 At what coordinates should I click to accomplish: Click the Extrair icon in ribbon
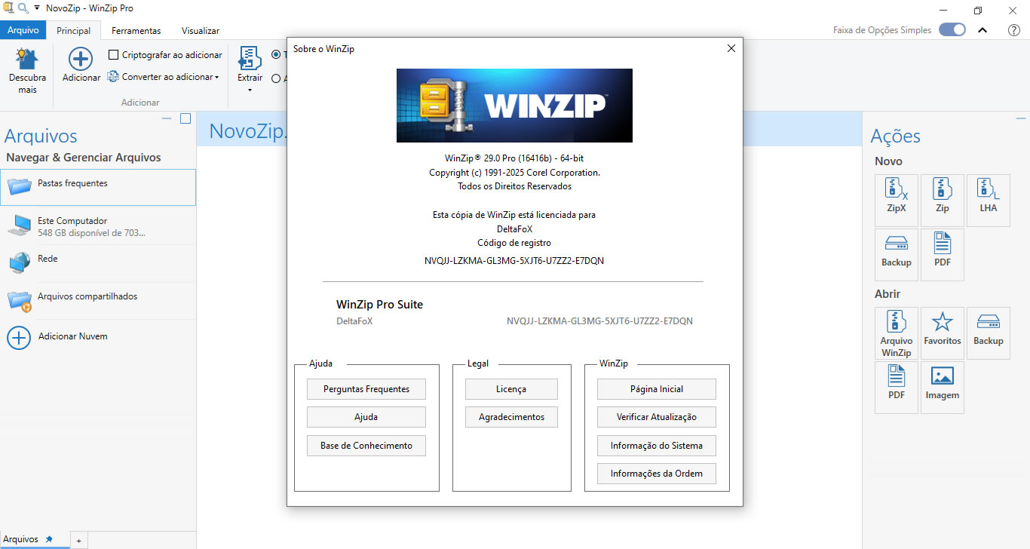(250, 59)
